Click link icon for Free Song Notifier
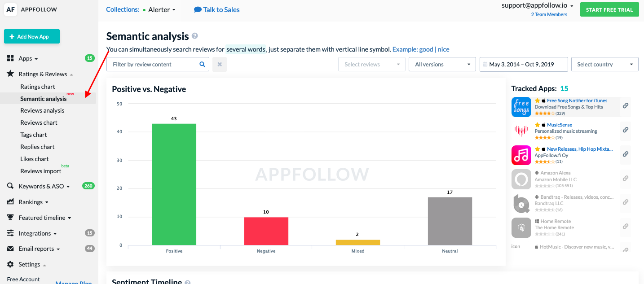 pyautogui.click(x=626, y=106)
